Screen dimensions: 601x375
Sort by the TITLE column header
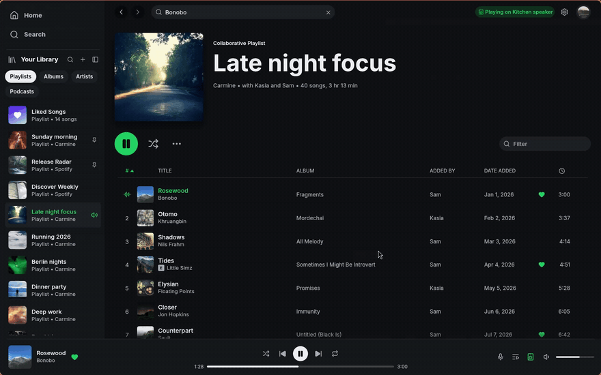point(165,170)
